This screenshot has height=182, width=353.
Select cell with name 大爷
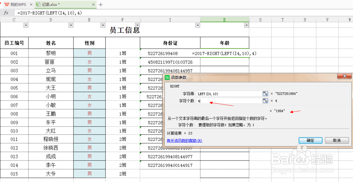51,174
